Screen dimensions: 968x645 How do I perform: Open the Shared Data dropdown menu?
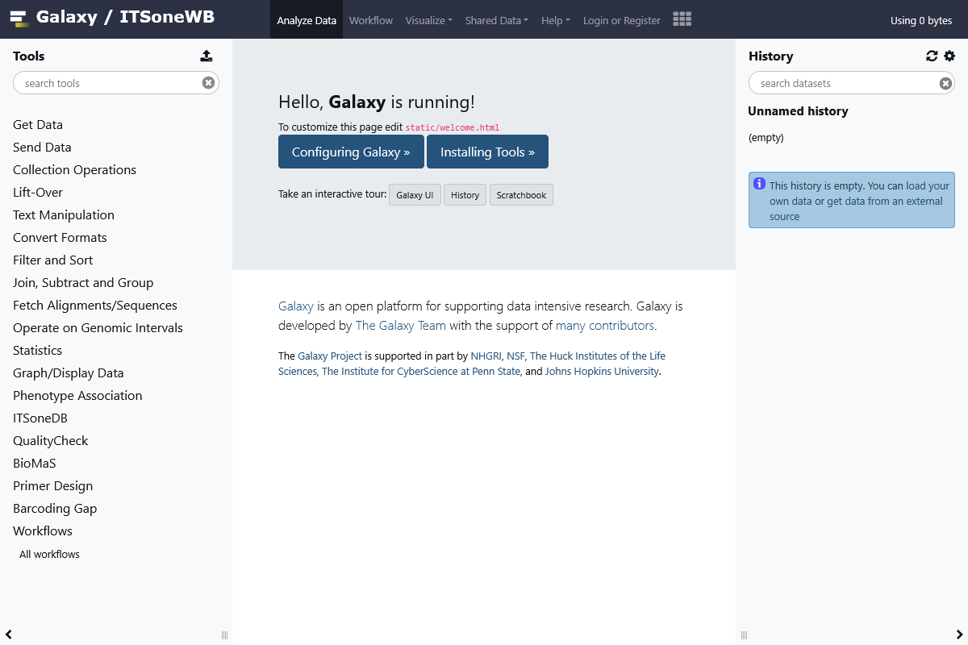point(496,20)
